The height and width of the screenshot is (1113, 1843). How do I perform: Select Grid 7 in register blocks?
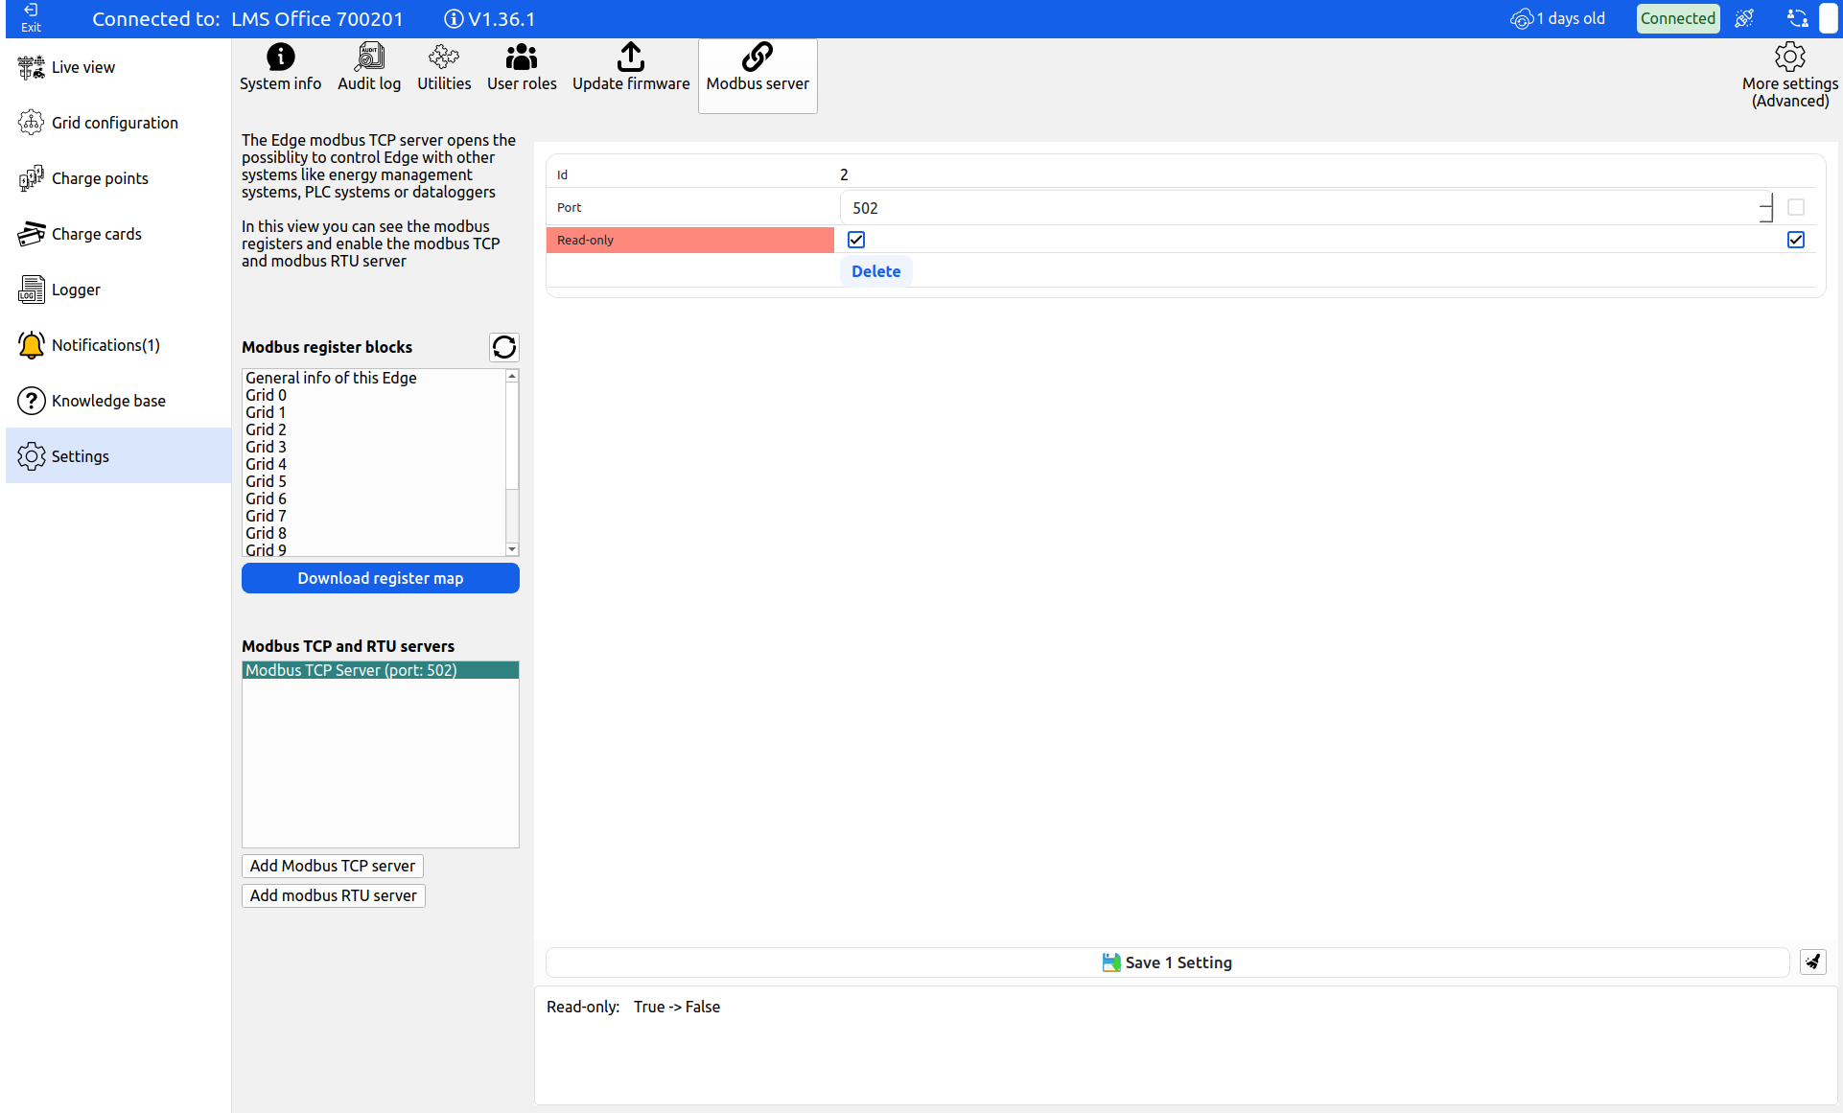point(374,516)
